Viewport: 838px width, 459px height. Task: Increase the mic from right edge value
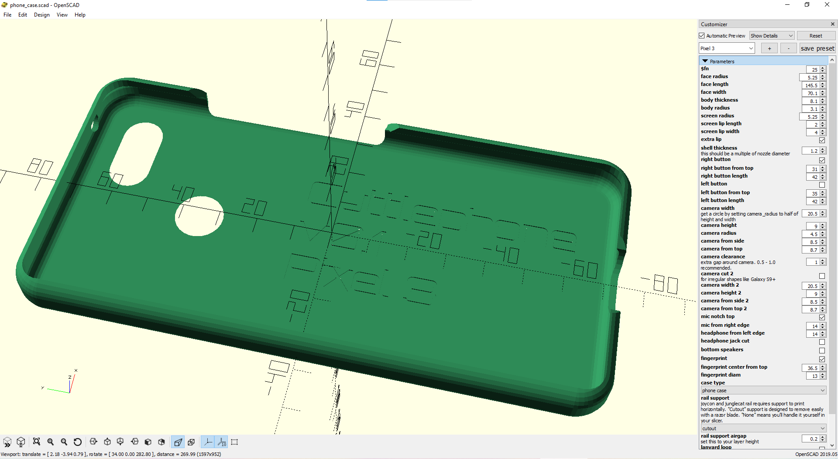coord(823,325)
